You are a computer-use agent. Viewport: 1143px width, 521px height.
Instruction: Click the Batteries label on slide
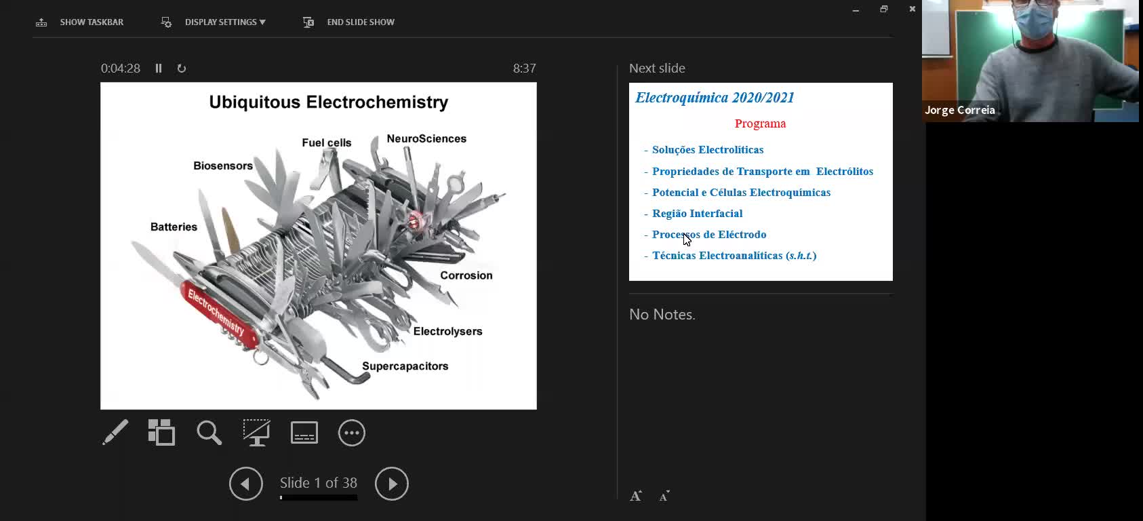[x=174, y=227]
